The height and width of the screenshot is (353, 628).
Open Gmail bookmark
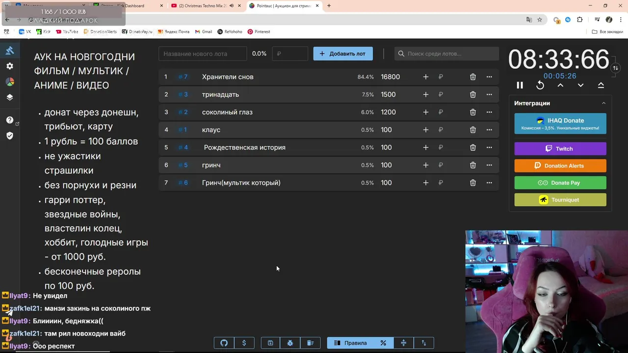coord(204,31)
